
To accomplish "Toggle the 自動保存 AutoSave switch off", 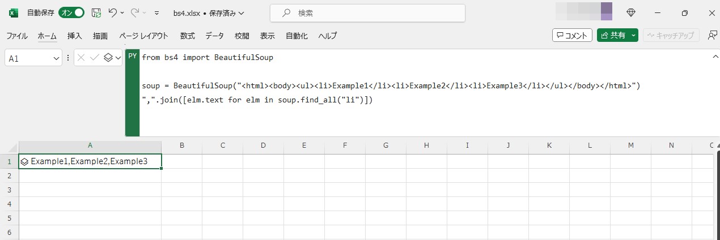I will (71, 12).
